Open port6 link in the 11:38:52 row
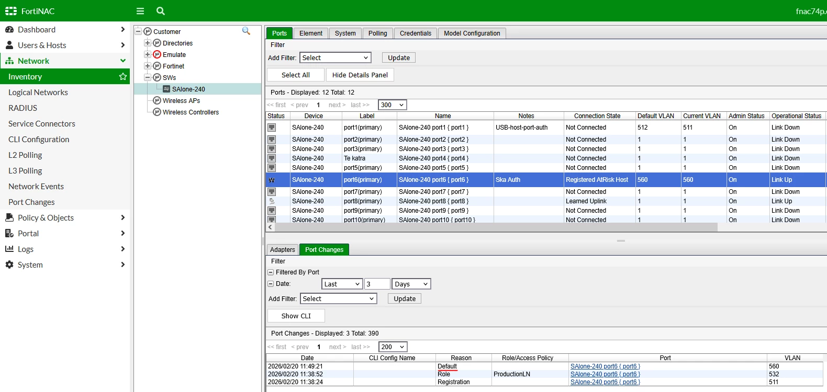 pos(605,374)
